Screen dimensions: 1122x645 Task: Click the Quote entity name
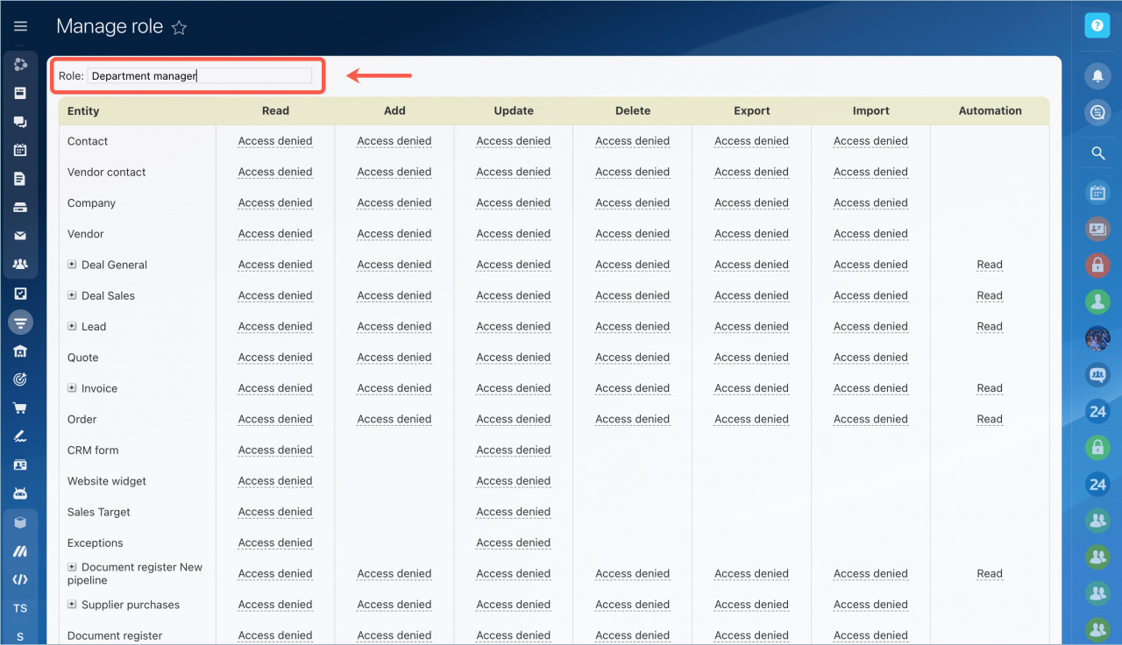(83, 358)
